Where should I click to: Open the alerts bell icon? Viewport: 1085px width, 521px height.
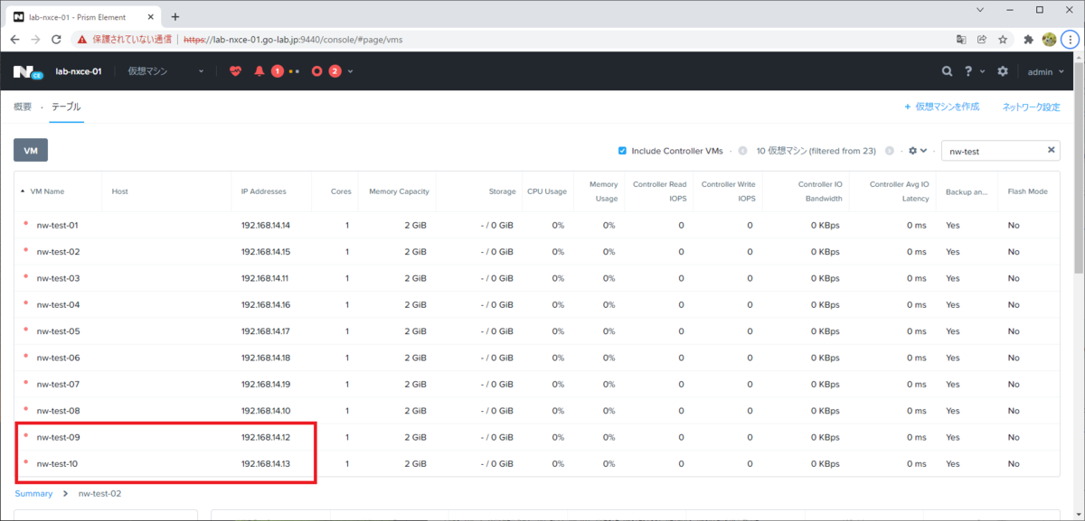260,70
